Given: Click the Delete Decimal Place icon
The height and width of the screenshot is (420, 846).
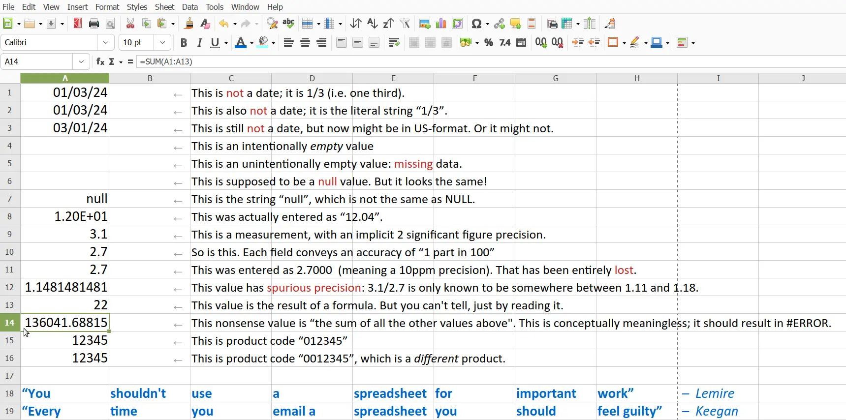Looking at the screenshot, I should [558, 43].
